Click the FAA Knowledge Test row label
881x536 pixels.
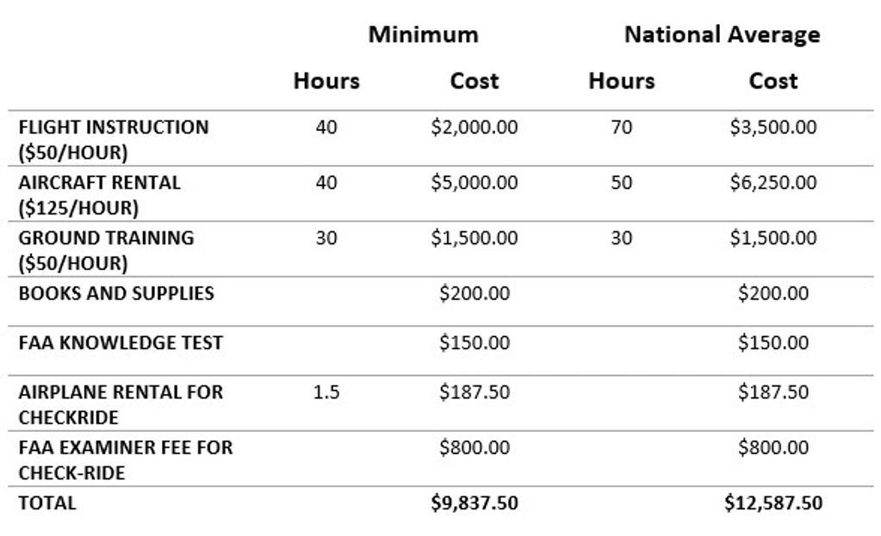[x=120, y=342]
